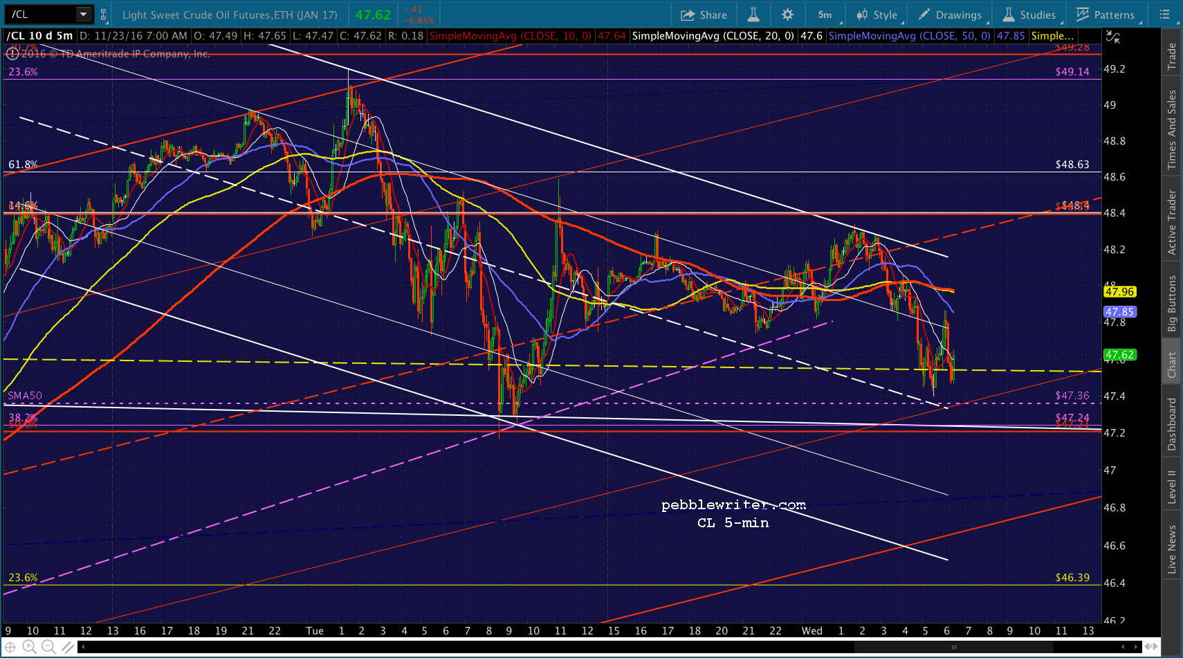This screenshot has width=1183, height=658.
Task: Click the flask analysis icon in the toolbar
Action: [x=753, y=15]
